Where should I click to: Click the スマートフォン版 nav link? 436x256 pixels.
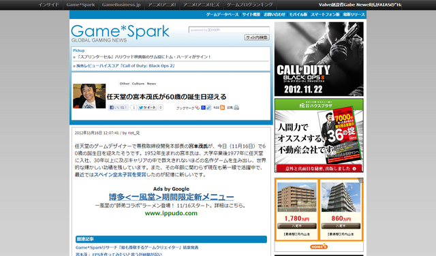pos(325,14)
